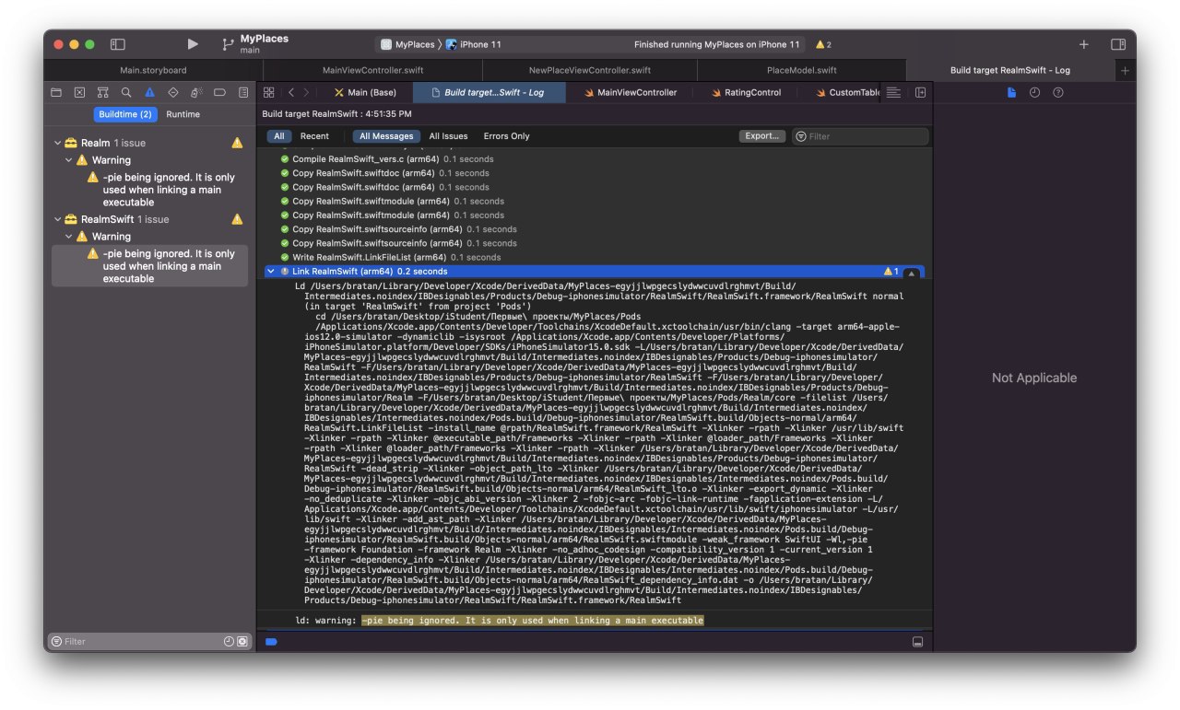The image size is (1180, 710).
Task: Show the History inspector clock icon
Action: point(1034,92)
